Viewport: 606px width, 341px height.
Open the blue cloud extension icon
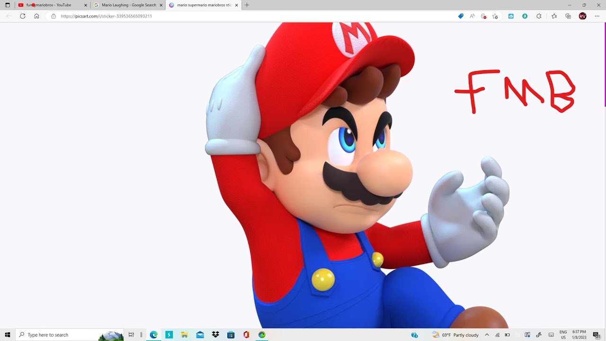coord(511,16)
